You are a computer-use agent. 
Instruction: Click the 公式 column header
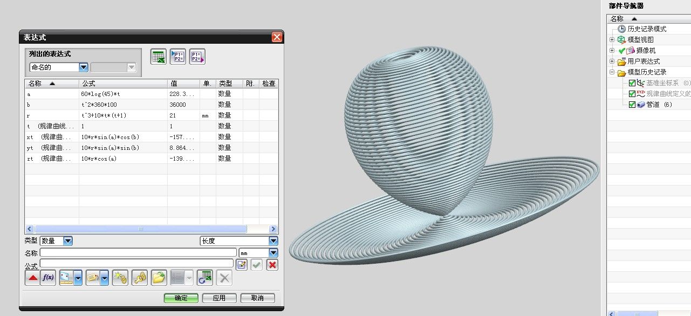123,84
